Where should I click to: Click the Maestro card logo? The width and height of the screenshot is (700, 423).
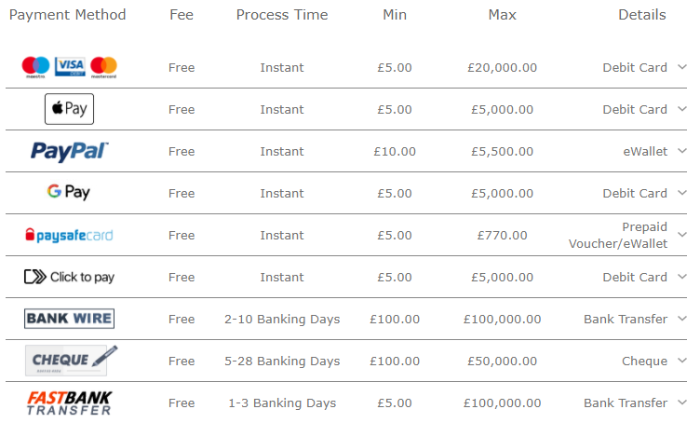coord(35,67)
